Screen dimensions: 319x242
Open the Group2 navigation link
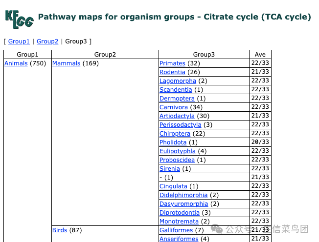[47, 41]
